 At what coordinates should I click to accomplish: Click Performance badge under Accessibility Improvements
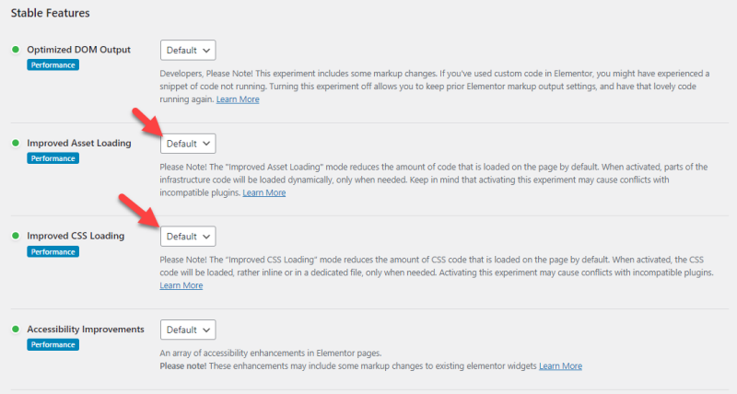(53, 344)
